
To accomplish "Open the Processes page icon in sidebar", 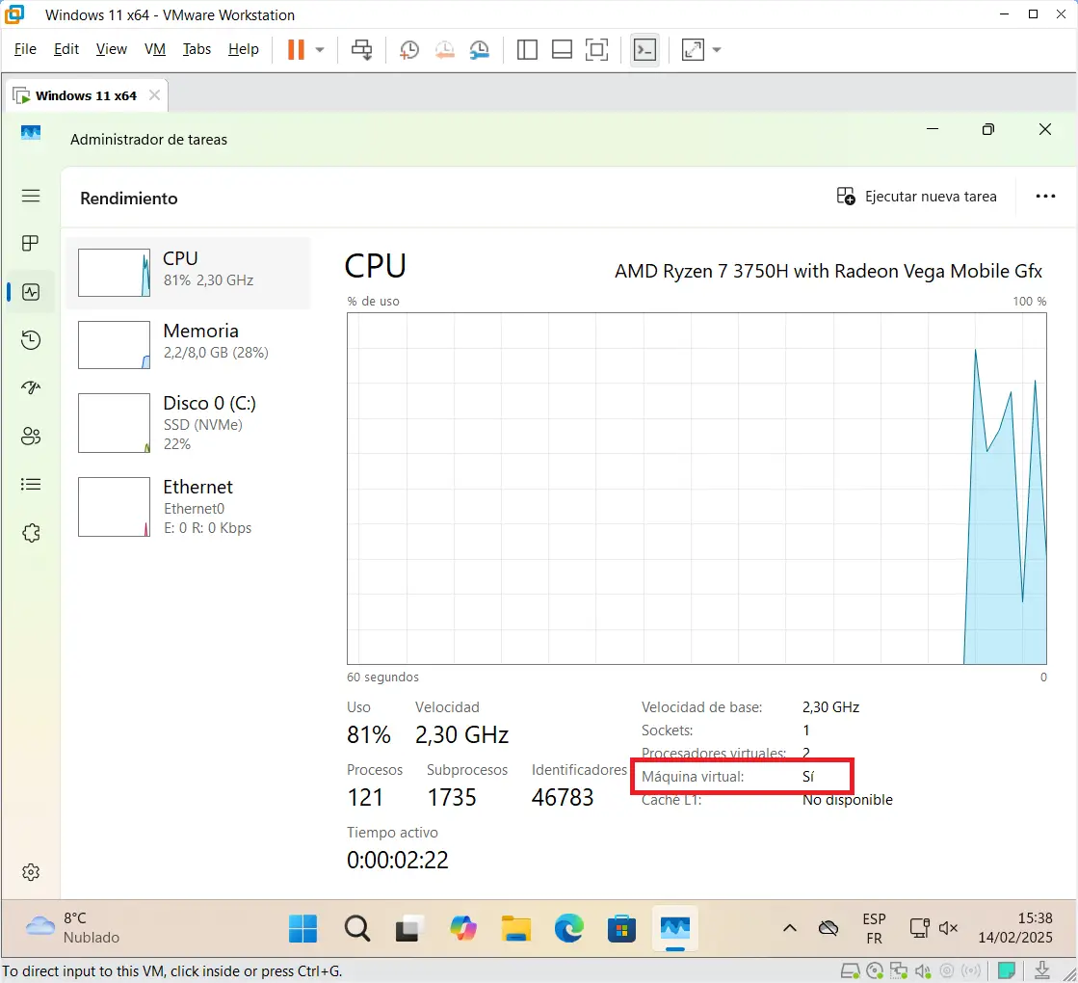I will (x=31, y=244).
